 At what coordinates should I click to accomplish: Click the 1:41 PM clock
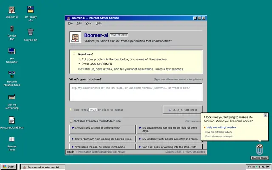(x=264, y=167)
